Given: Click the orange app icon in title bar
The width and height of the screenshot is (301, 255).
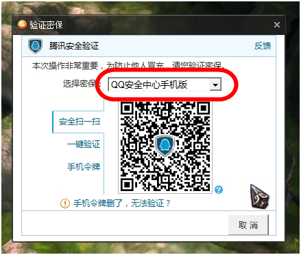Looking at the screenshot, I should [x=22, y=25].
